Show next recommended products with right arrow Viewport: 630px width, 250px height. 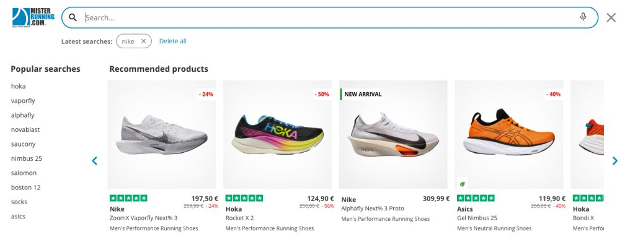(614, 161)
